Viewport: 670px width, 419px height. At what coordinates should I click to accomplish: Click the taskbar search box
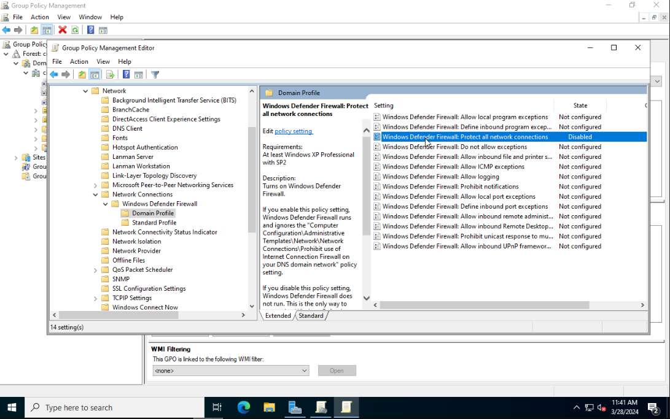[x=114, y=407]
